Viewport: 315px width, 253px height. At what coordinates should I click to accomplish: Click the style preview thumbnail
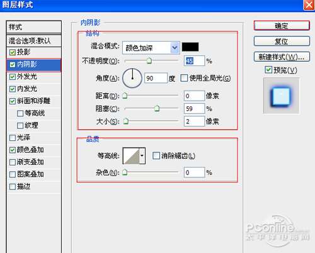pyautogui.click(x=281, y=96)
